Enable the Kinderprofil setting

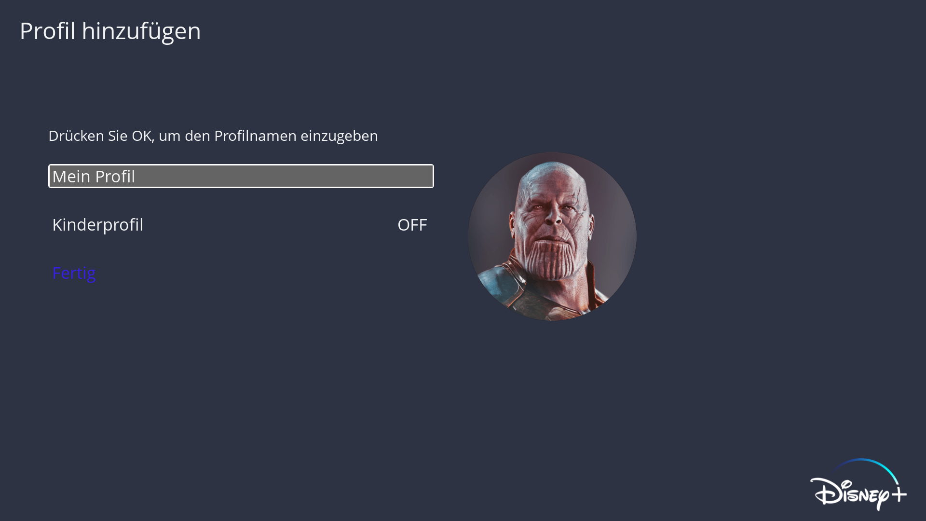tap(412, 225)
